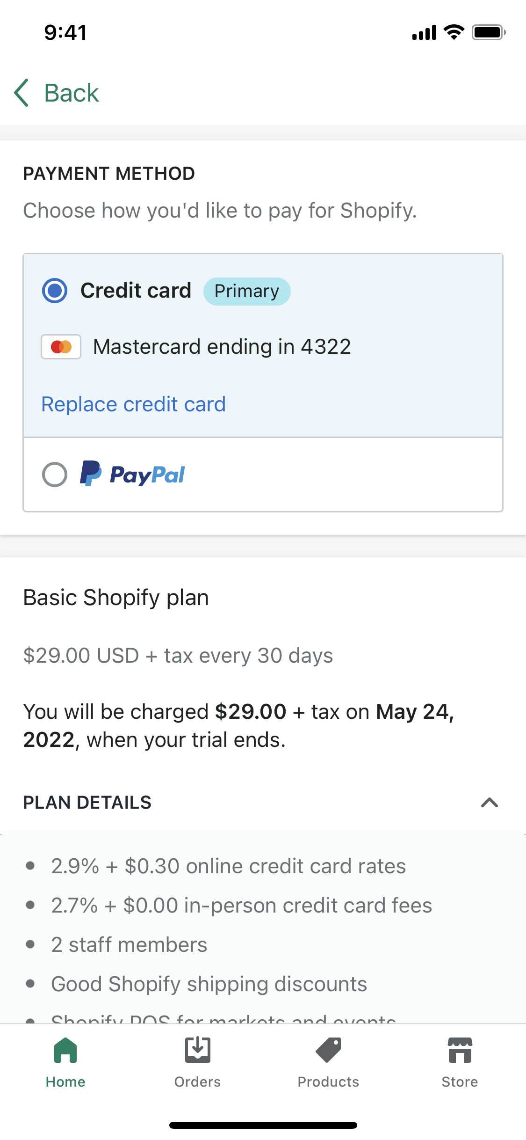Select the Credit card radio button

55,291
